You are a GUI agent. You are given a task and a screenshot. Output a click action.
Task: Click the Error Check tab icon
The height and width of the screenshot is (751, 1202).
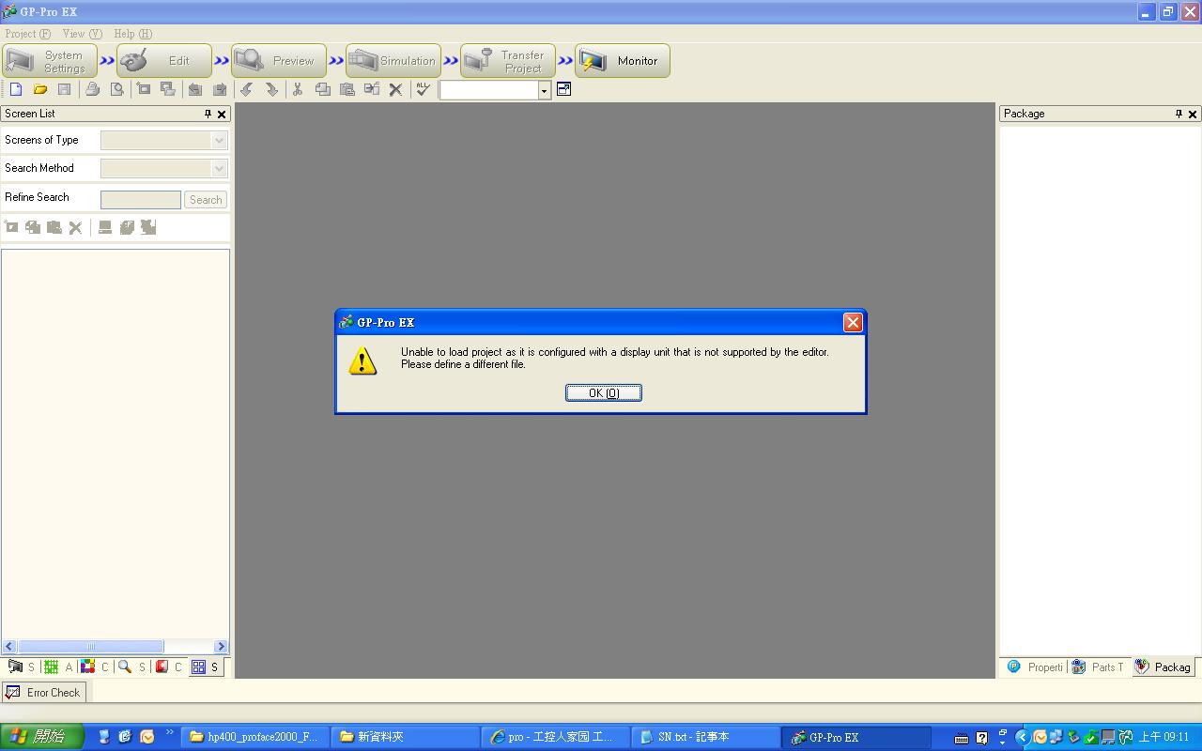(x=13, y=692)
